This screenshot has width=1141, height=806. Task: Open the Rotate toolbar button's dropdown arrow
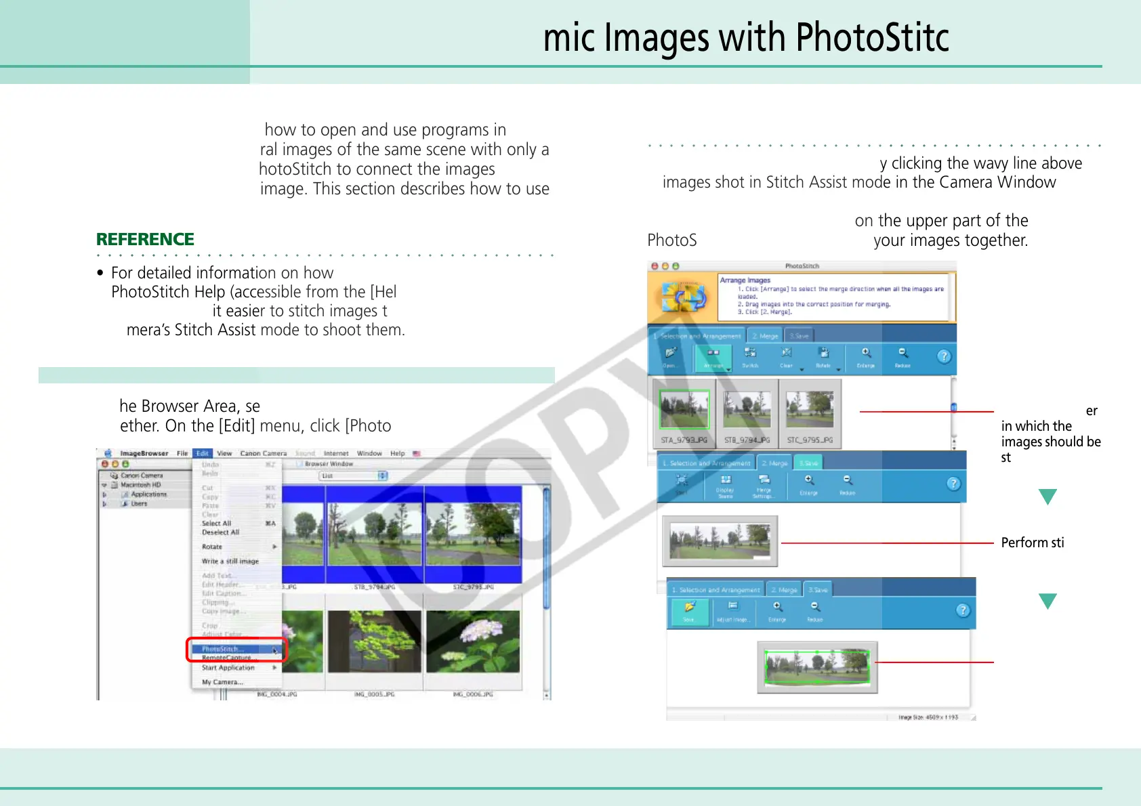pos(839,370)
